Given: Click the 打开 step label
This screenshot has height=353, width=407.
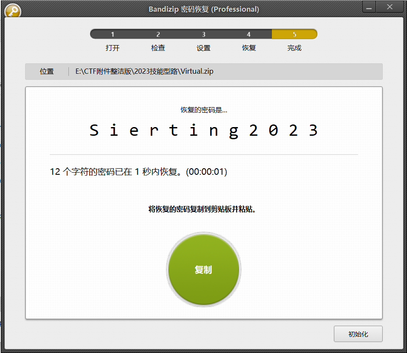Looking at the screenshot, I should tap(113, 48).
